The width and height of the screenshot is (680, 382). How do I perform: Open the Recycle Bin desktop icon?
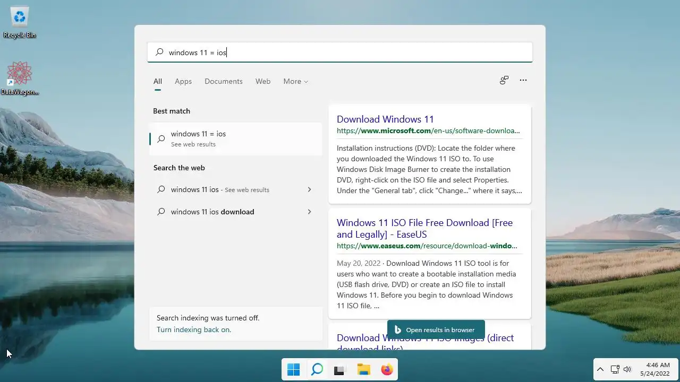coord(20,22)
